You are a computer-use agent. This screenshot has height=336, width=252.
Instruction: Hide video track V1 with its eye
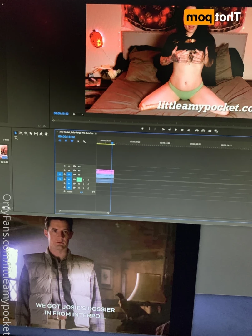[x=79, y=175]
